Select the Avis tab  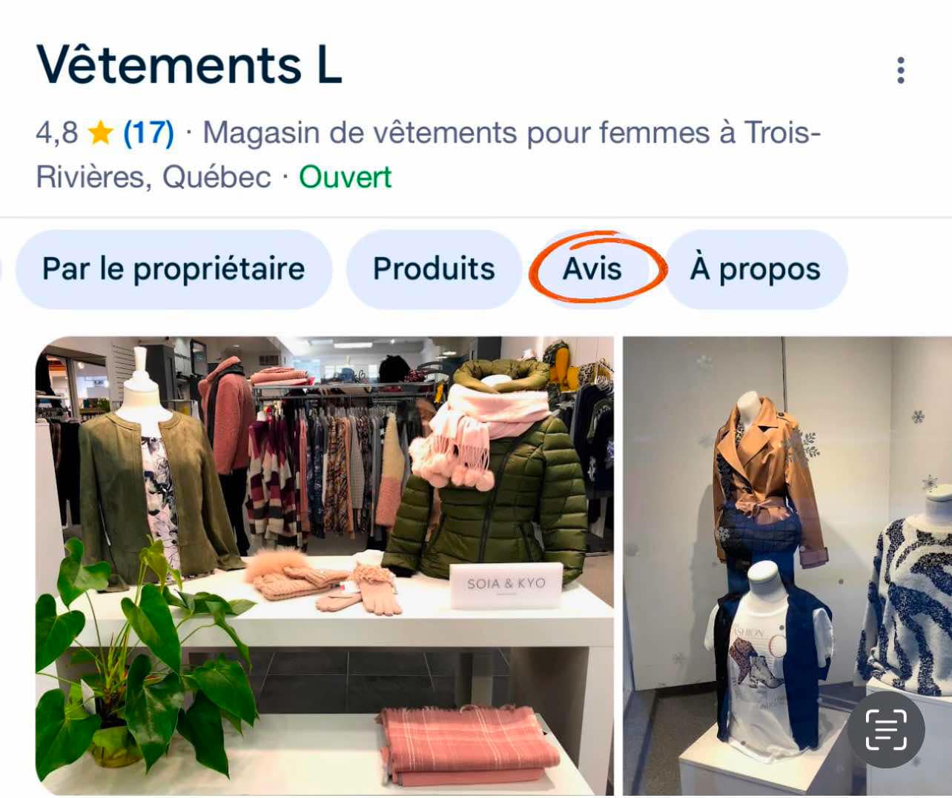592,269
